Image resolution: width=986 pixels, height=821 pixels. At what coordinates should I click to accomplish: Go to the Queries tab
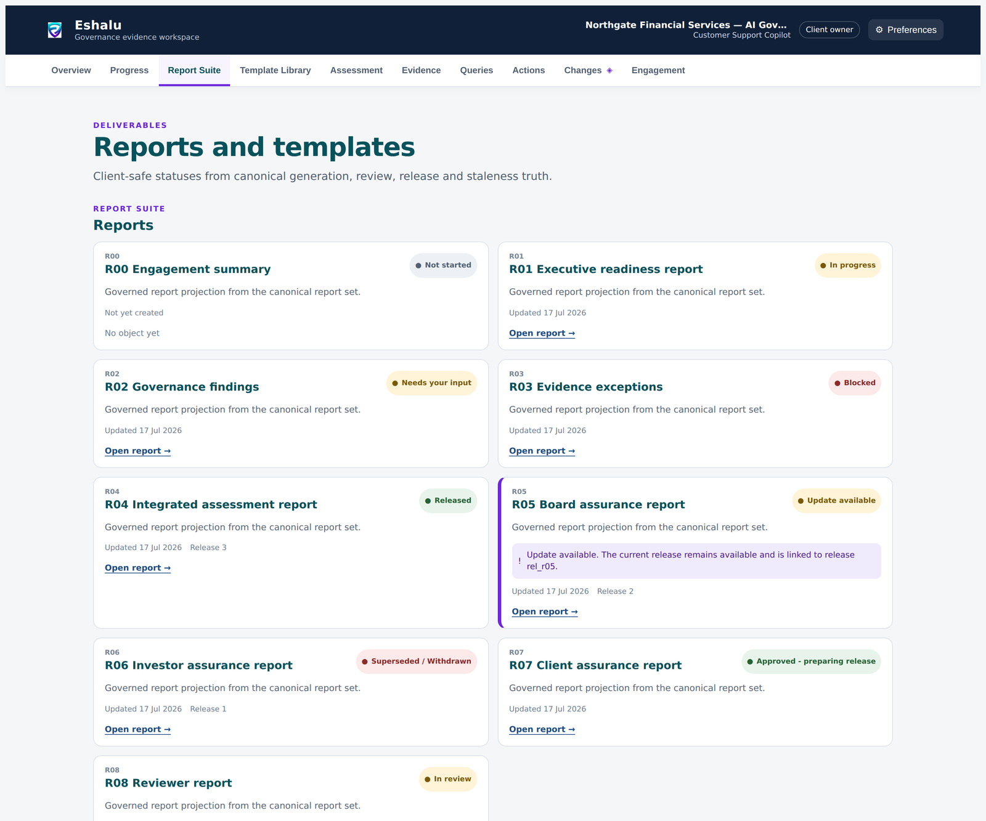pos(476,70)
